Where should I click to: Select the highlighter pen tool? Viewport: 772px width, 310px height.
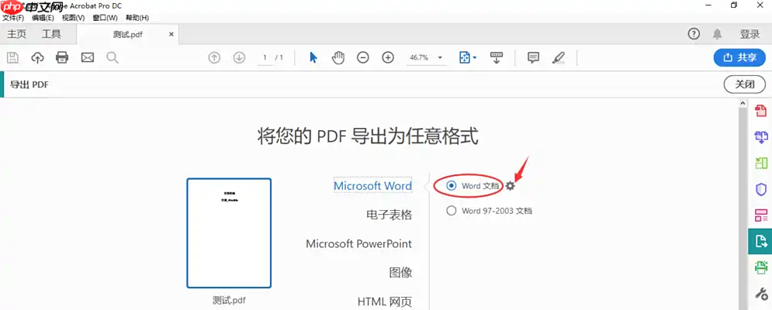[x=559, y=57]
